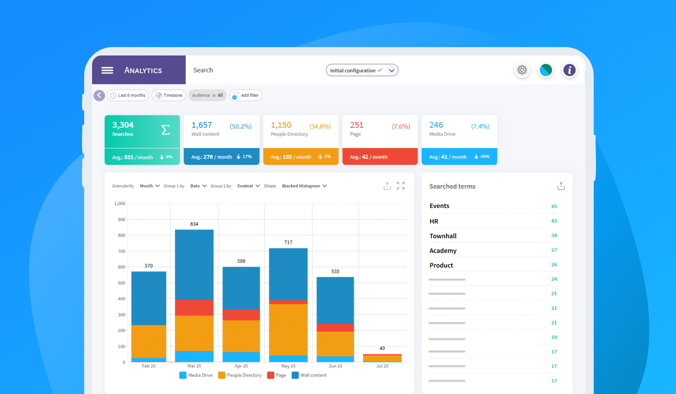Screen dimensions: 676x394
Task: Click the Feb 25 bar labeled 570
Action: [149, 317]
